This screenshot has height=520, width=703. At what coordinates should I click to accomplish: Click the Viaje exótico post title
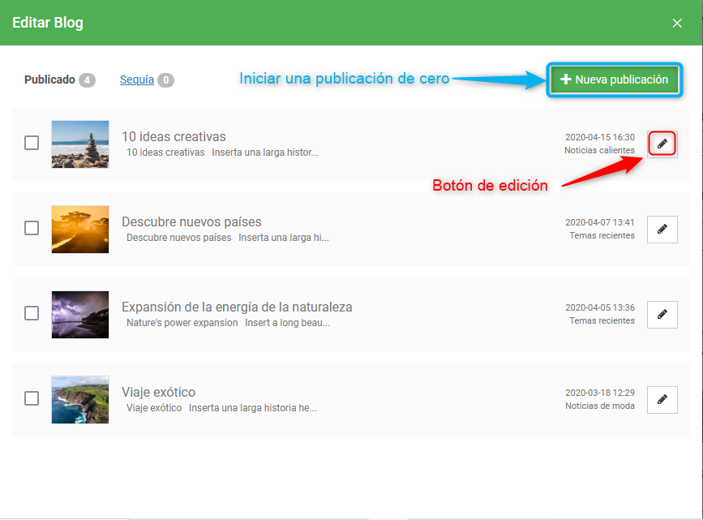(x=158, y=392)
